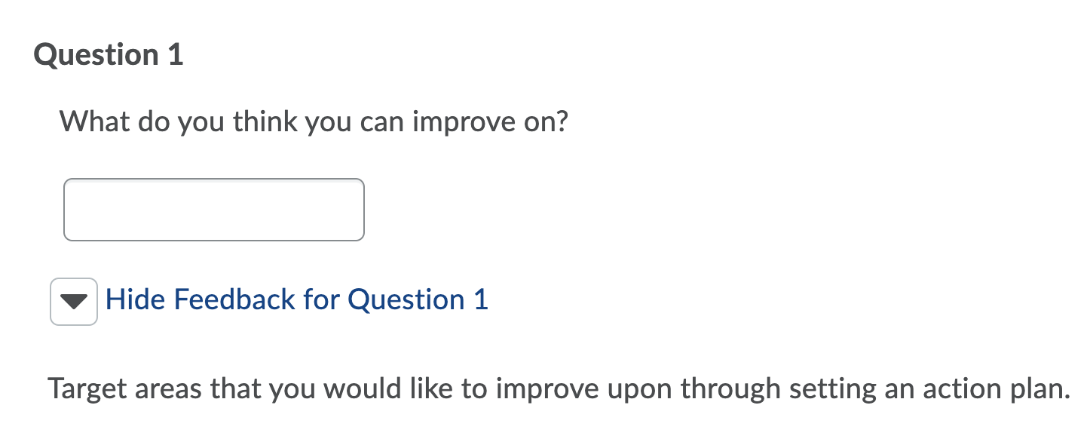
Task: Click "Question 1" at the end of the feedback link
Action: (x=418, y=299)
